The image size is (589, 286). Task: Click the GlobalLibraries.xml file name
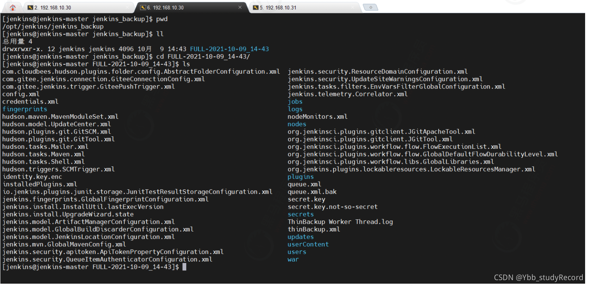pyautogui.click(x=391, y=162)
